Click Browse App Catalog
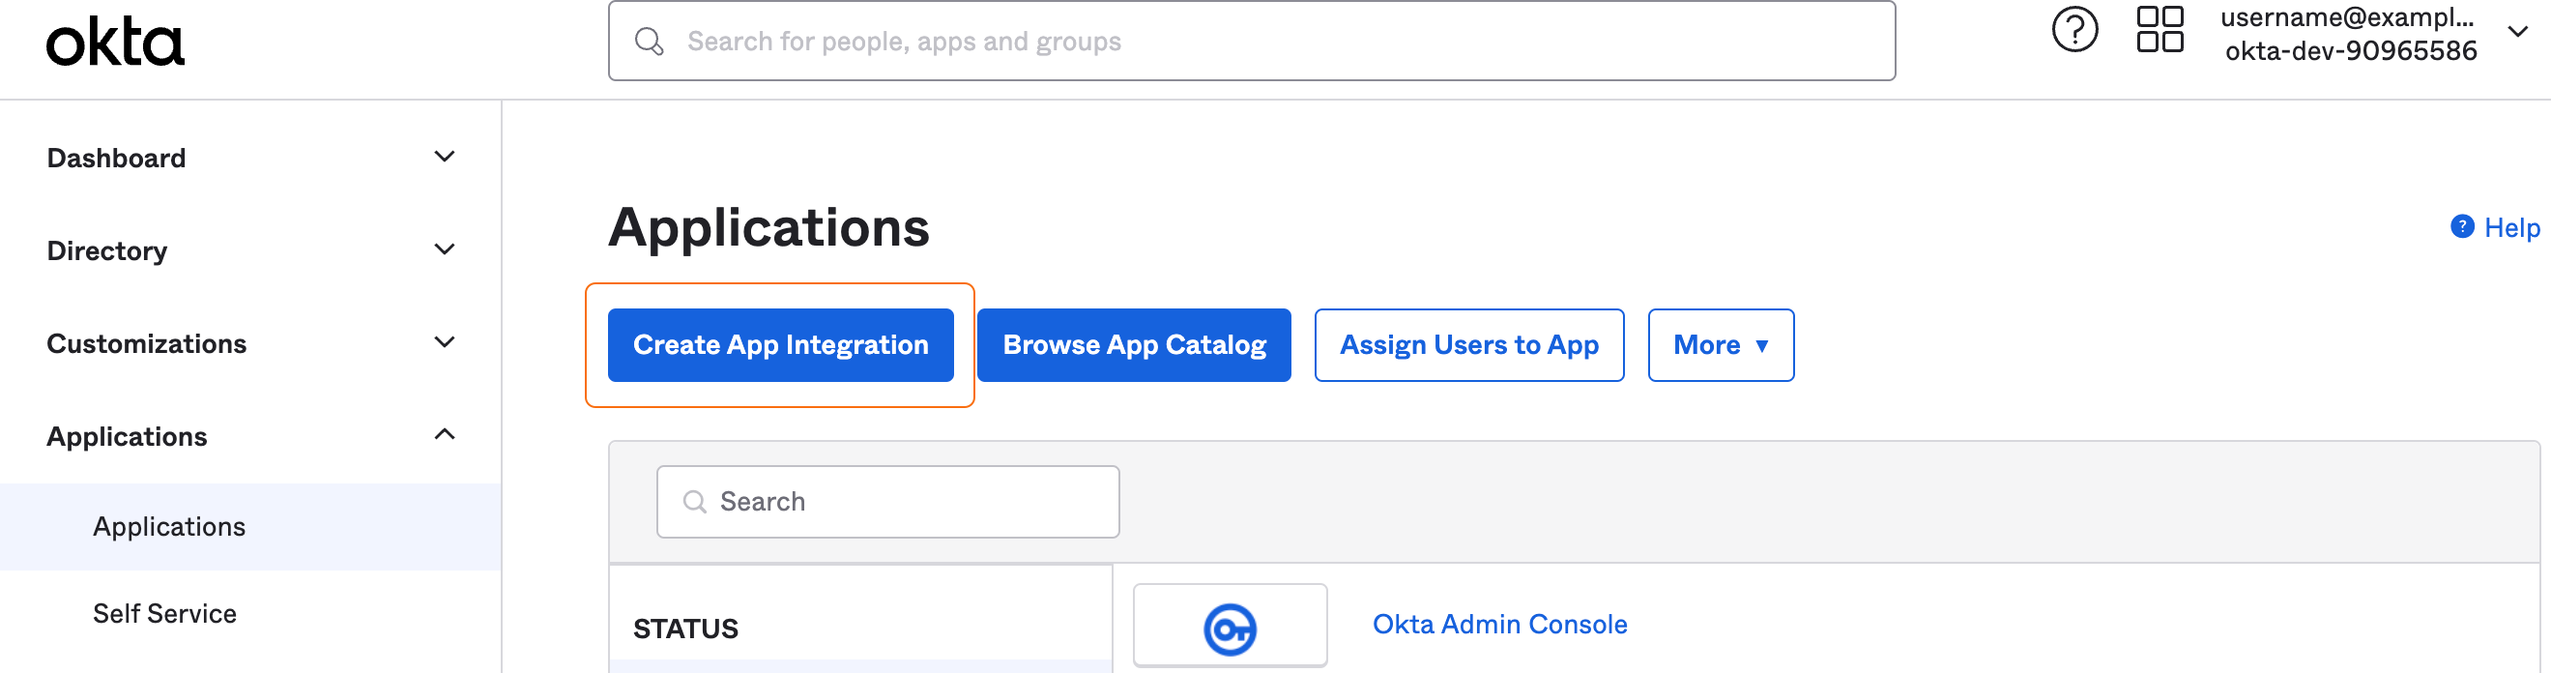Viewport: 2551px width, 673px height. 1134,345
